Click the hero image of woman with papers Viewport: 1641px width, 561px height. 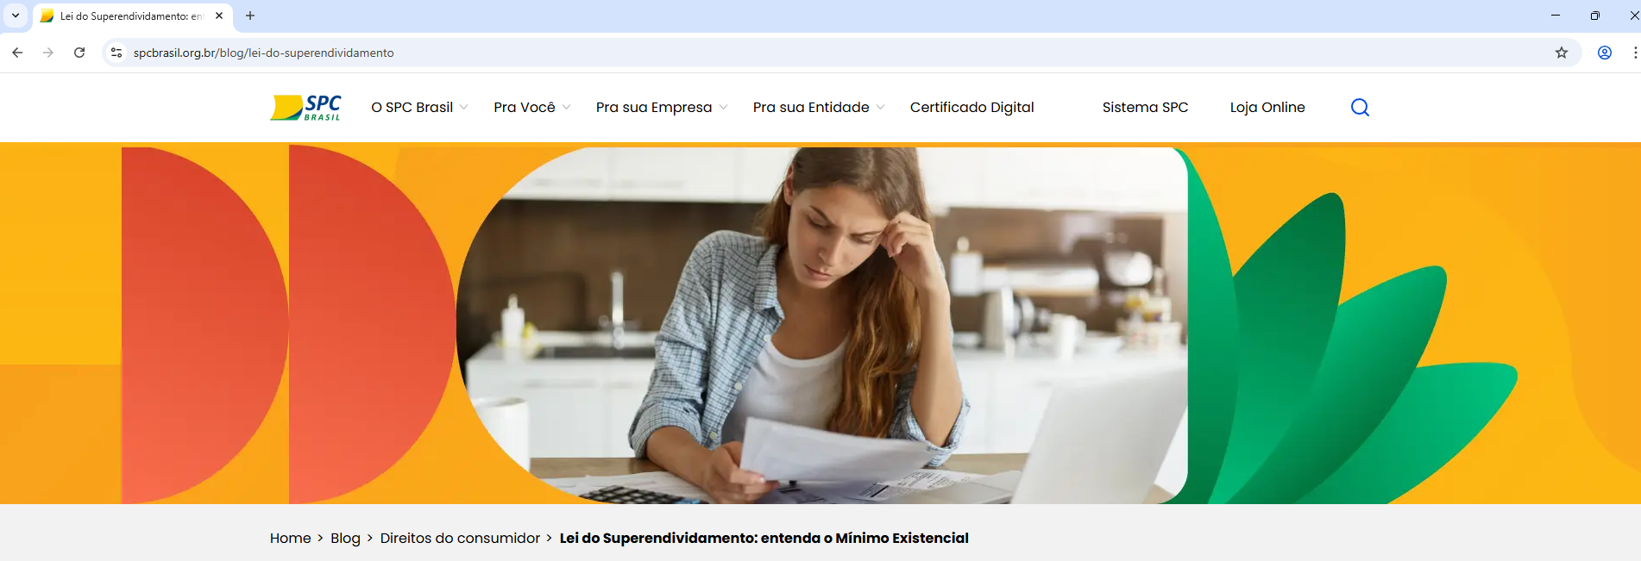(822, 326)
